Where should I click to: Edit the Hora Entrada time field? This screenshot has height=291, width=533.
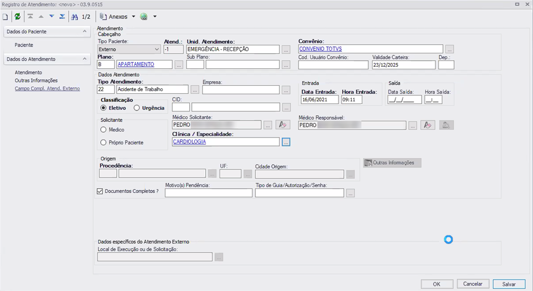(352, 100)
